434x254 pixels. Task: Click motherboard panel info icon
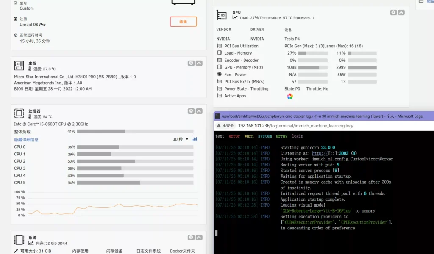(x=191, y=63)
